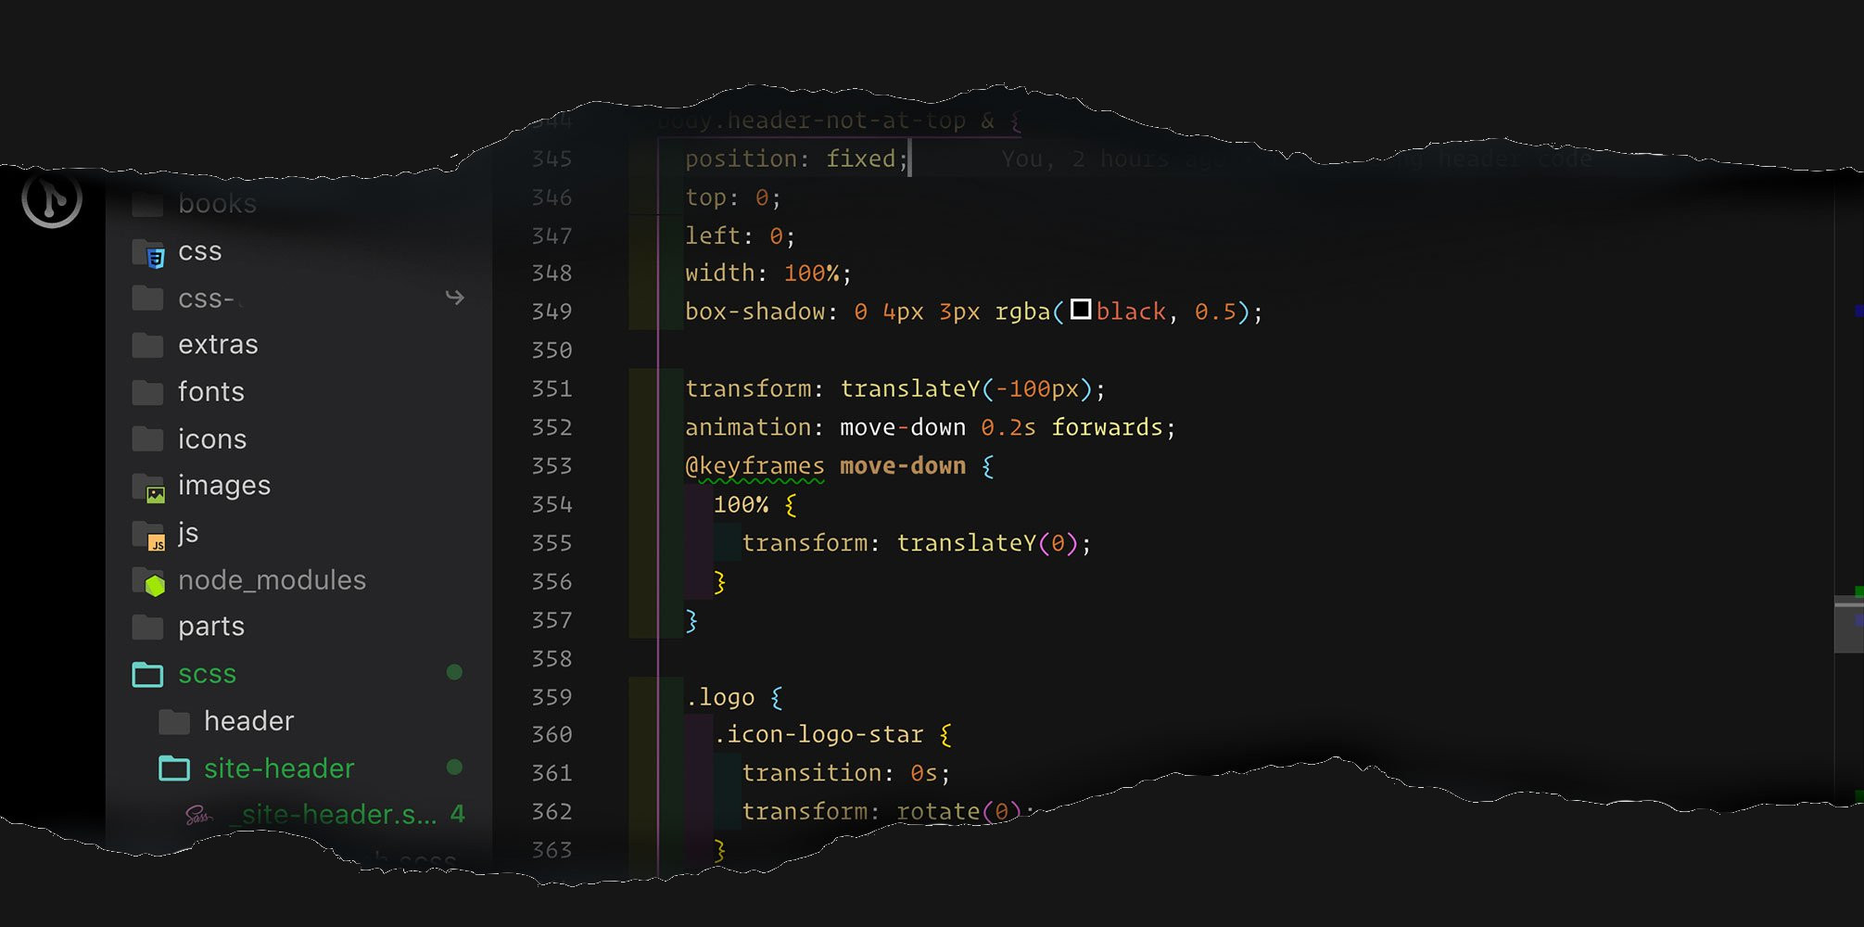Open the Source Control activity bar icon

tap(52, 197)
